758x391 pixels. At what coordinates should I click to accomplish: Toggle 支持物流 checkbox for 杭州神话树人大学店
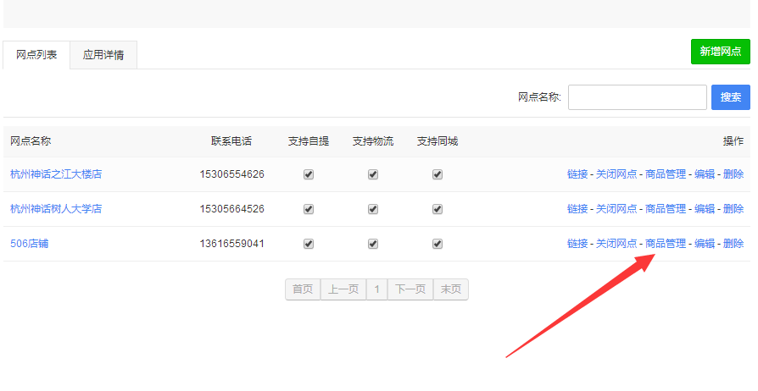[x=373, y=209]
